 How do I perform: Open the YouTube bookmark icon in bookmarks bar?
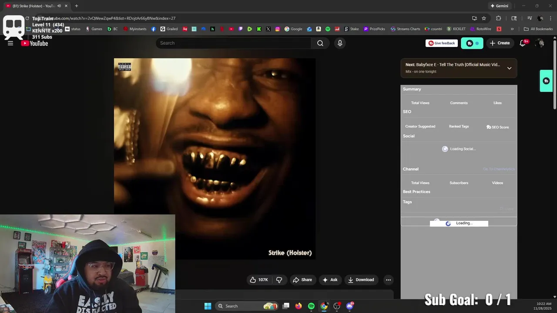tap(231, 29)
